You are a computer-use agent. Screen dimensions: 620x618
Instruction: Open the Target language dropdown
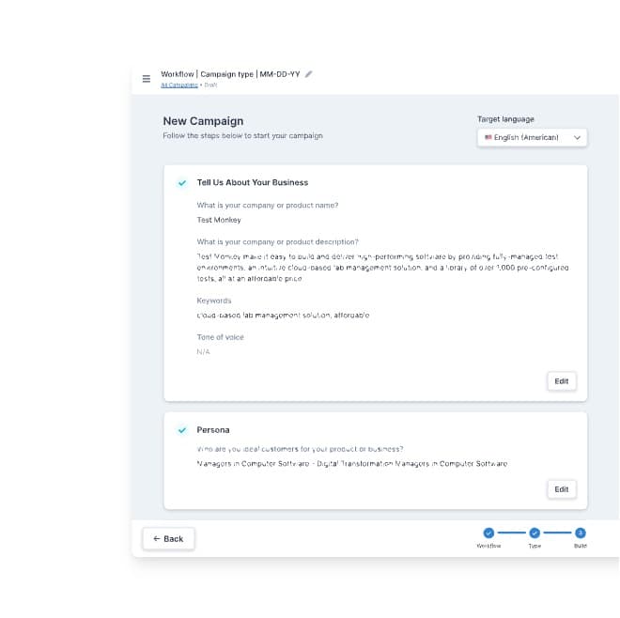click(x=533, y=138)
